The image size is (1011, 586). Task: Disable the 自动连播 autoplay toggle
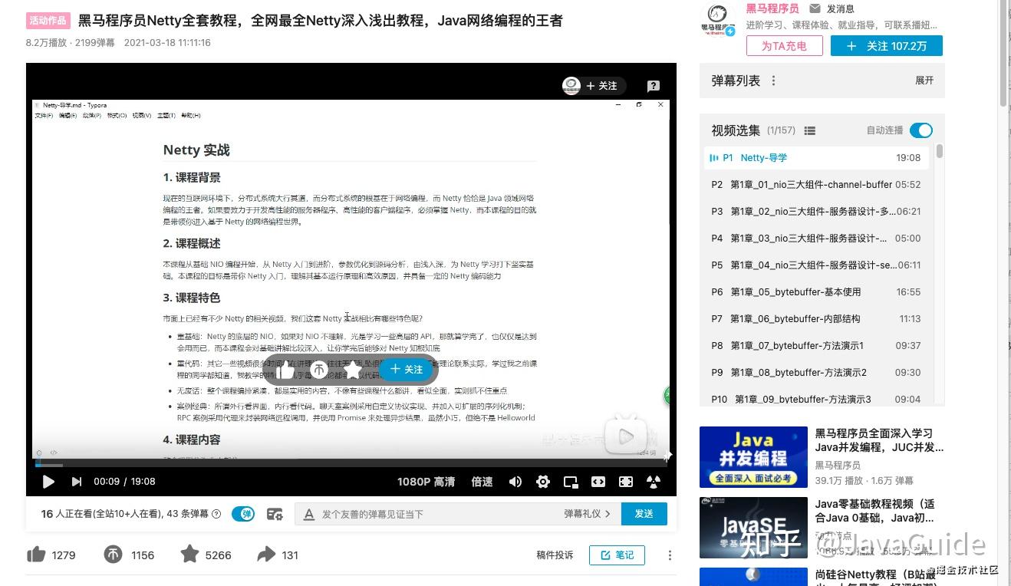click(920, 130)
